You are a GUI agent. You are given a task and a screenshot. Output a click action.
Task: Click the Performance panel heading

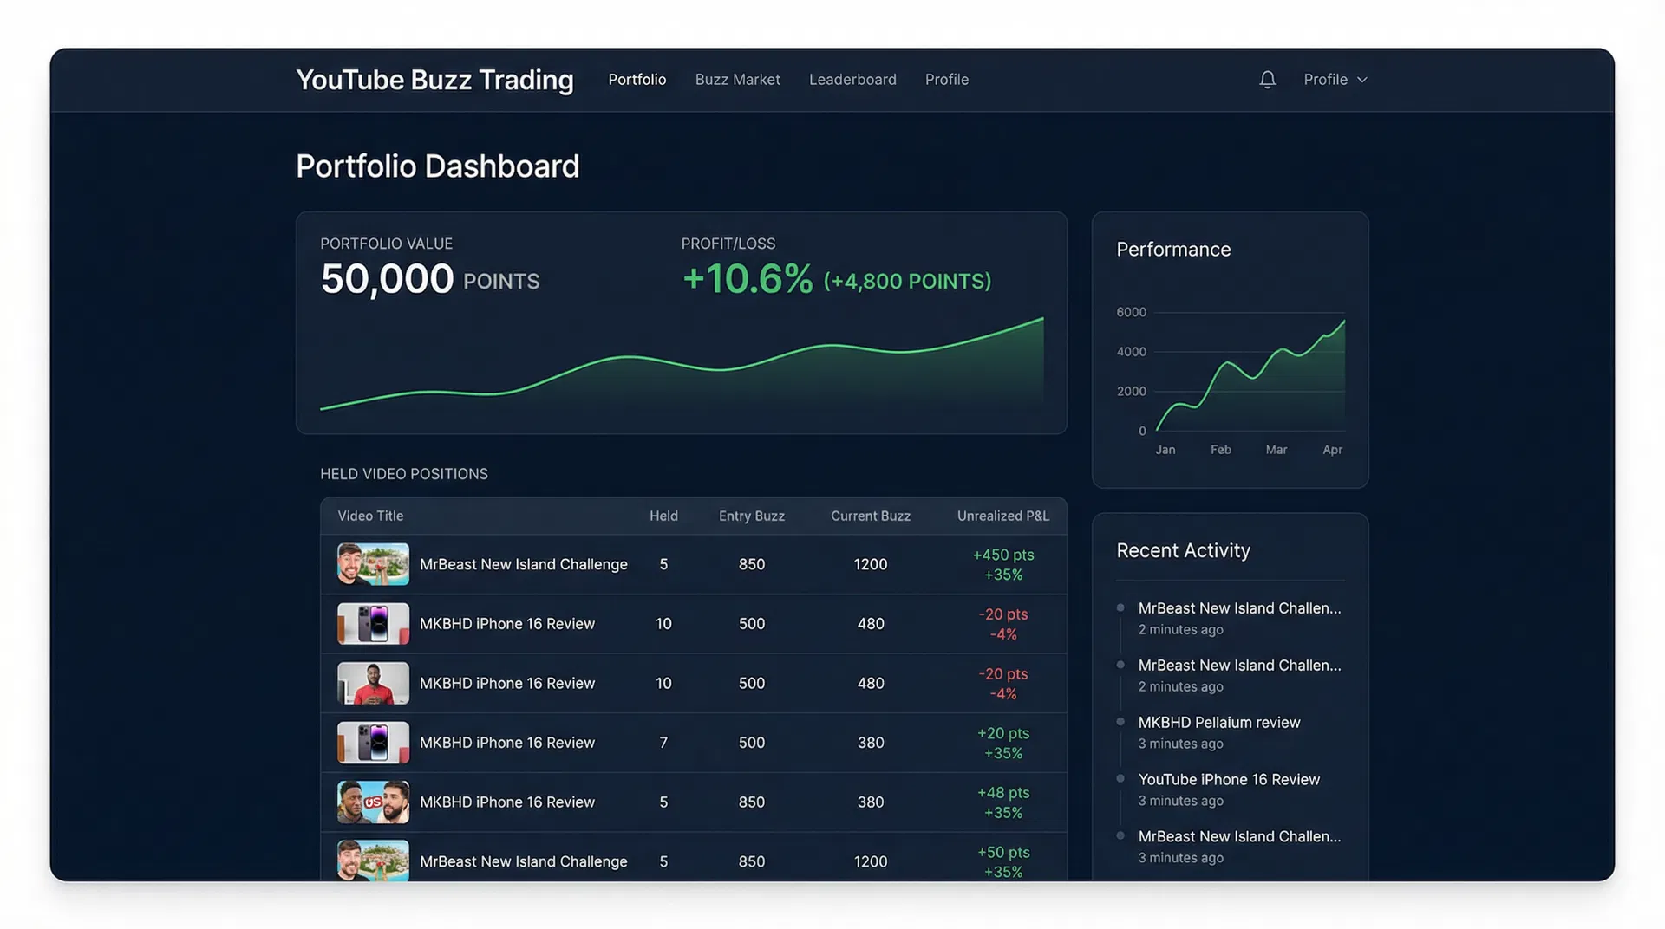(x=1173, y=250)
